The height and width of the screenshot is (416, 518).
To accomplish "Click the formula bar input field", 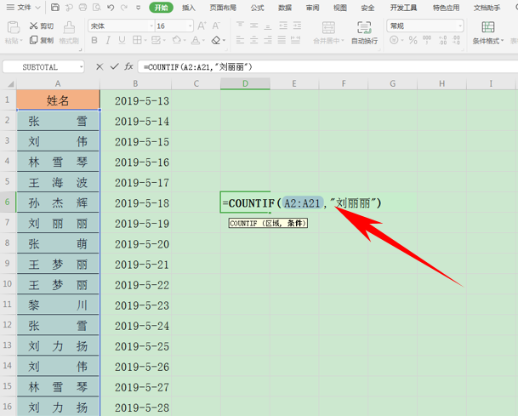I will point(327,67).
